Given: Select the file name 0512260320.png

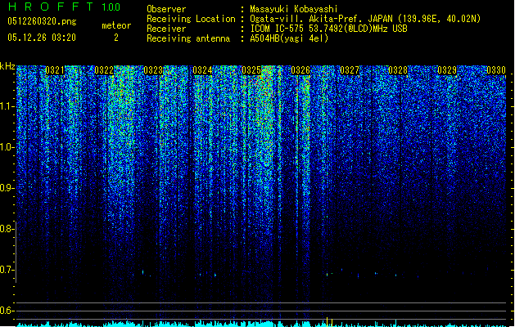Looking at the screenshot, I should (x=42, y=21).
